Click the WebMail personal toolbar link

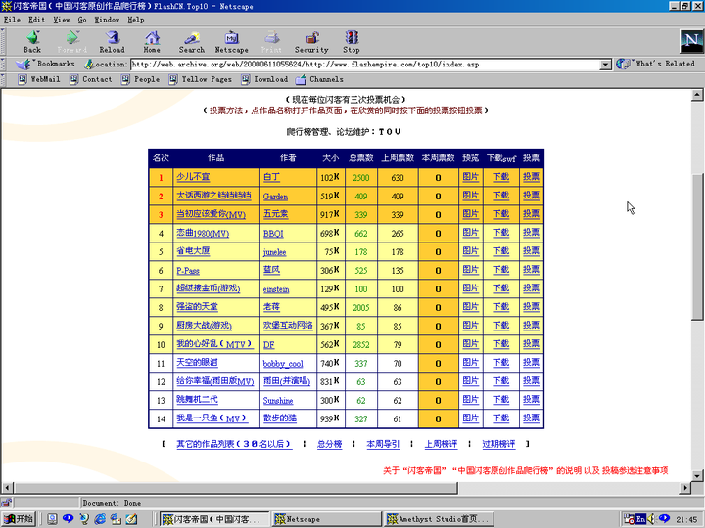[39, 79]
